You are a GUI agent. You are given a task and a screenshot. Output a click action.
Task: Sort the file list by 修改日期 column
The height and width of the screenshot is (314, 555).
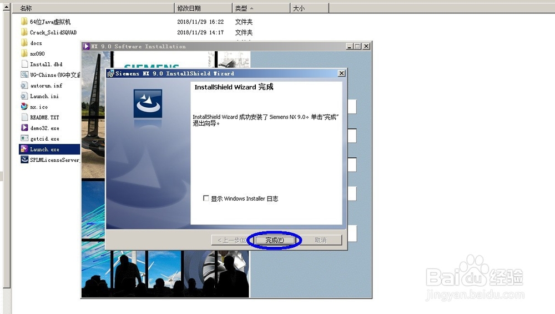click(203, 8)
